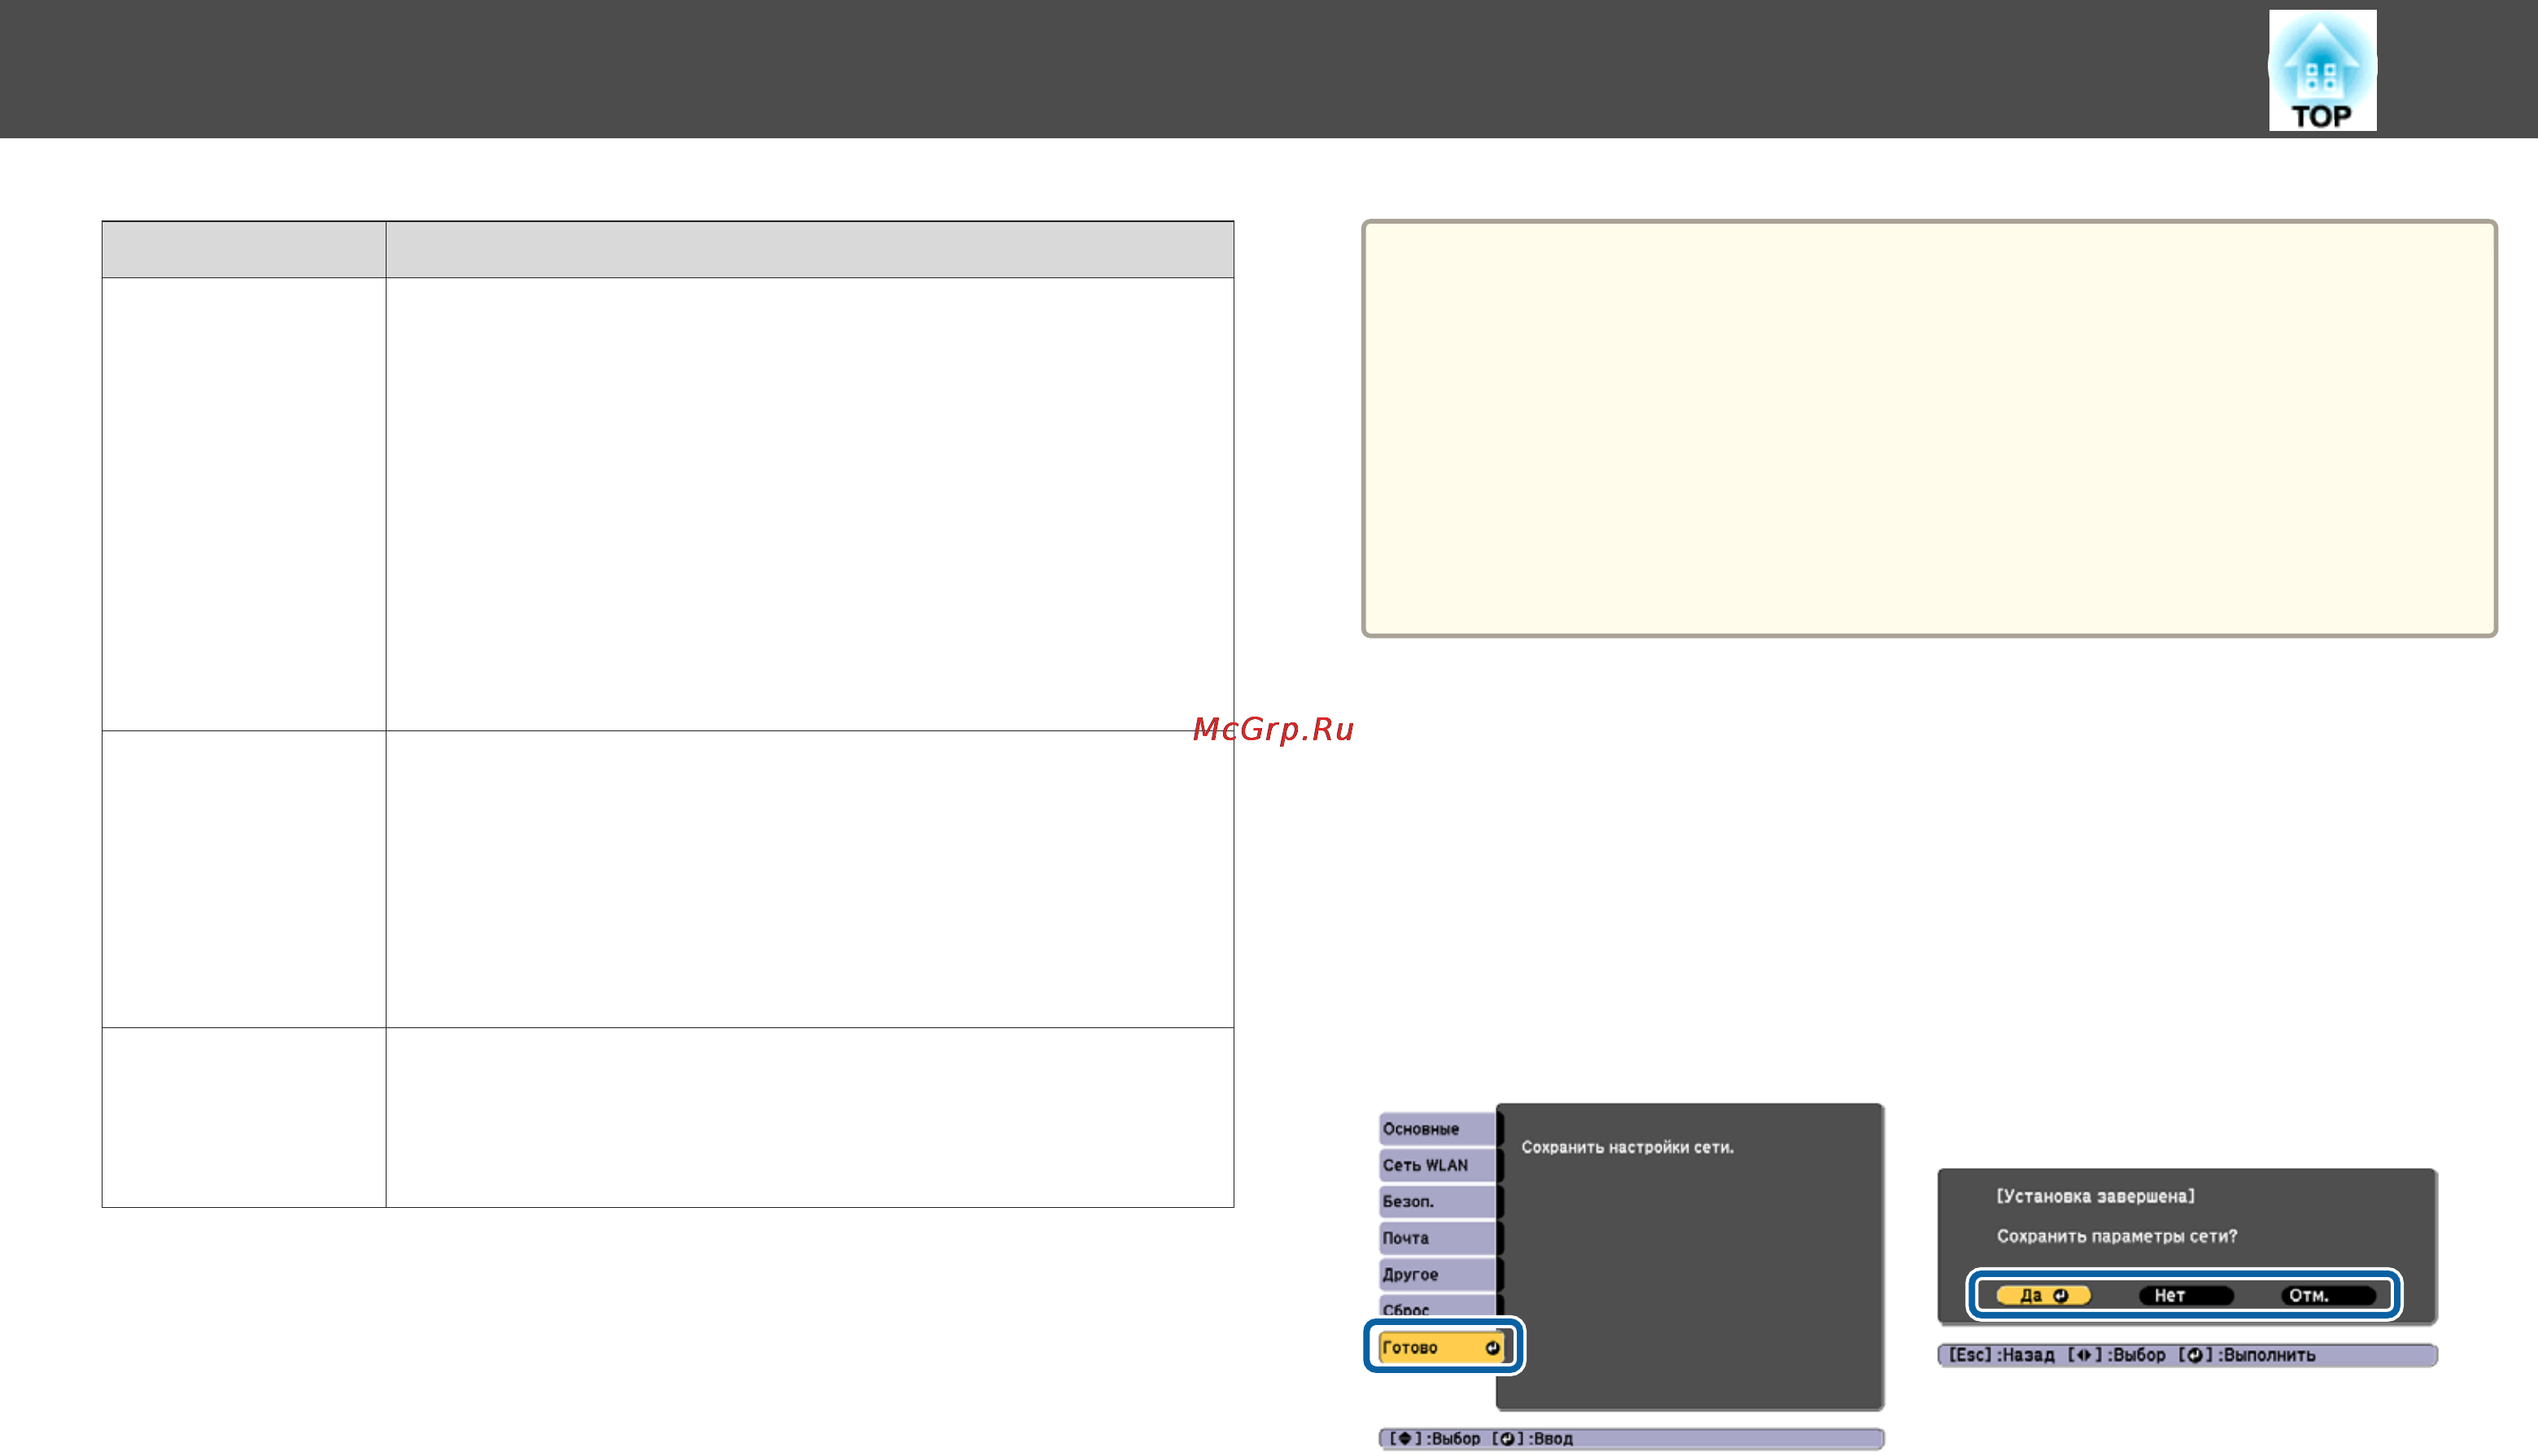Open the Другое menu tab
This screenshot has width=2538, height=1456.
pyautogui.click(x=1436, y=1274)
